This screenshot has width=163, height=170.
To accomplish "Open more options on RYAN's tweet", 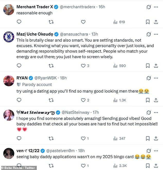I will pyautogui.click(x=156, y=78).
